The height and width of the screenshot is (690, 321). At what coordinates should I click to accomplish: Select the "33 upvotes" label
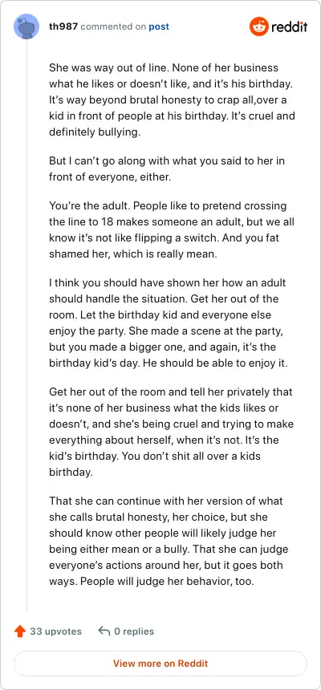pos(56,631)
